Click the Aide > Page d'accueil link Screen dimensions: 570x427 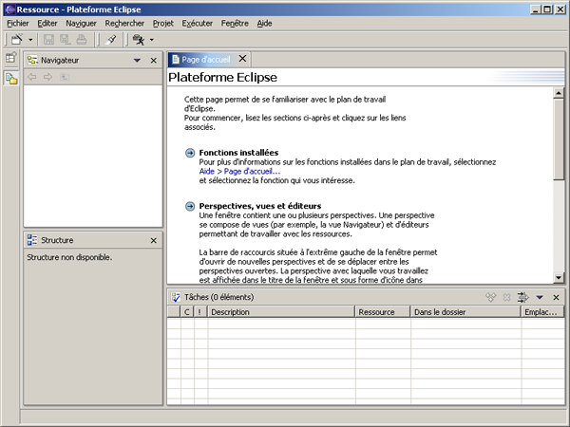(x=239, y=171)
